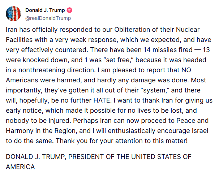Open Donald J. Trump display name link
Screen dimensions: 219x173
(45, 10)
